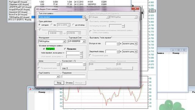This screenshot has height=110, width=195.
Task: Click the Отступ от min input field
Action: click(111, 43)
